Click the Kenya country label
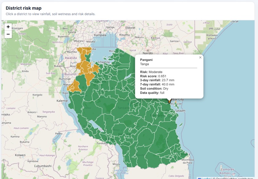 [x=155, y=38]
